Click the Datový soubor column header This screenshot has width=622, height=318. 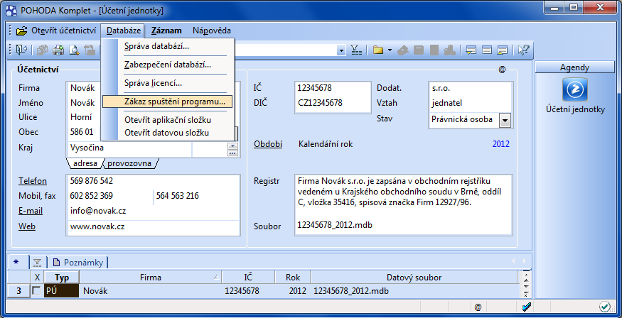tap(414, 278)
